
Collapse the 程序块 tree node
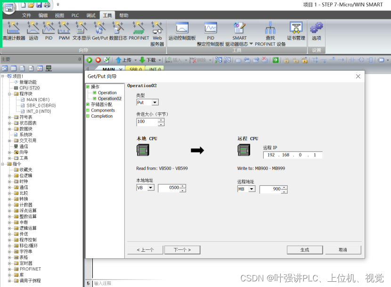coord(9,94)
